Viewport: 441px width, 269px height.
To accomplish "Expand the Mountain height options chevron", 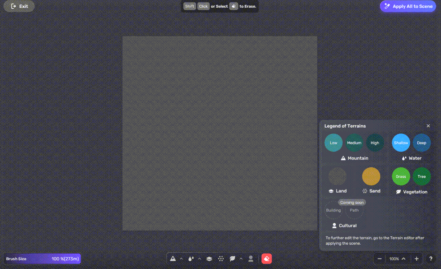I will [181, 259].
